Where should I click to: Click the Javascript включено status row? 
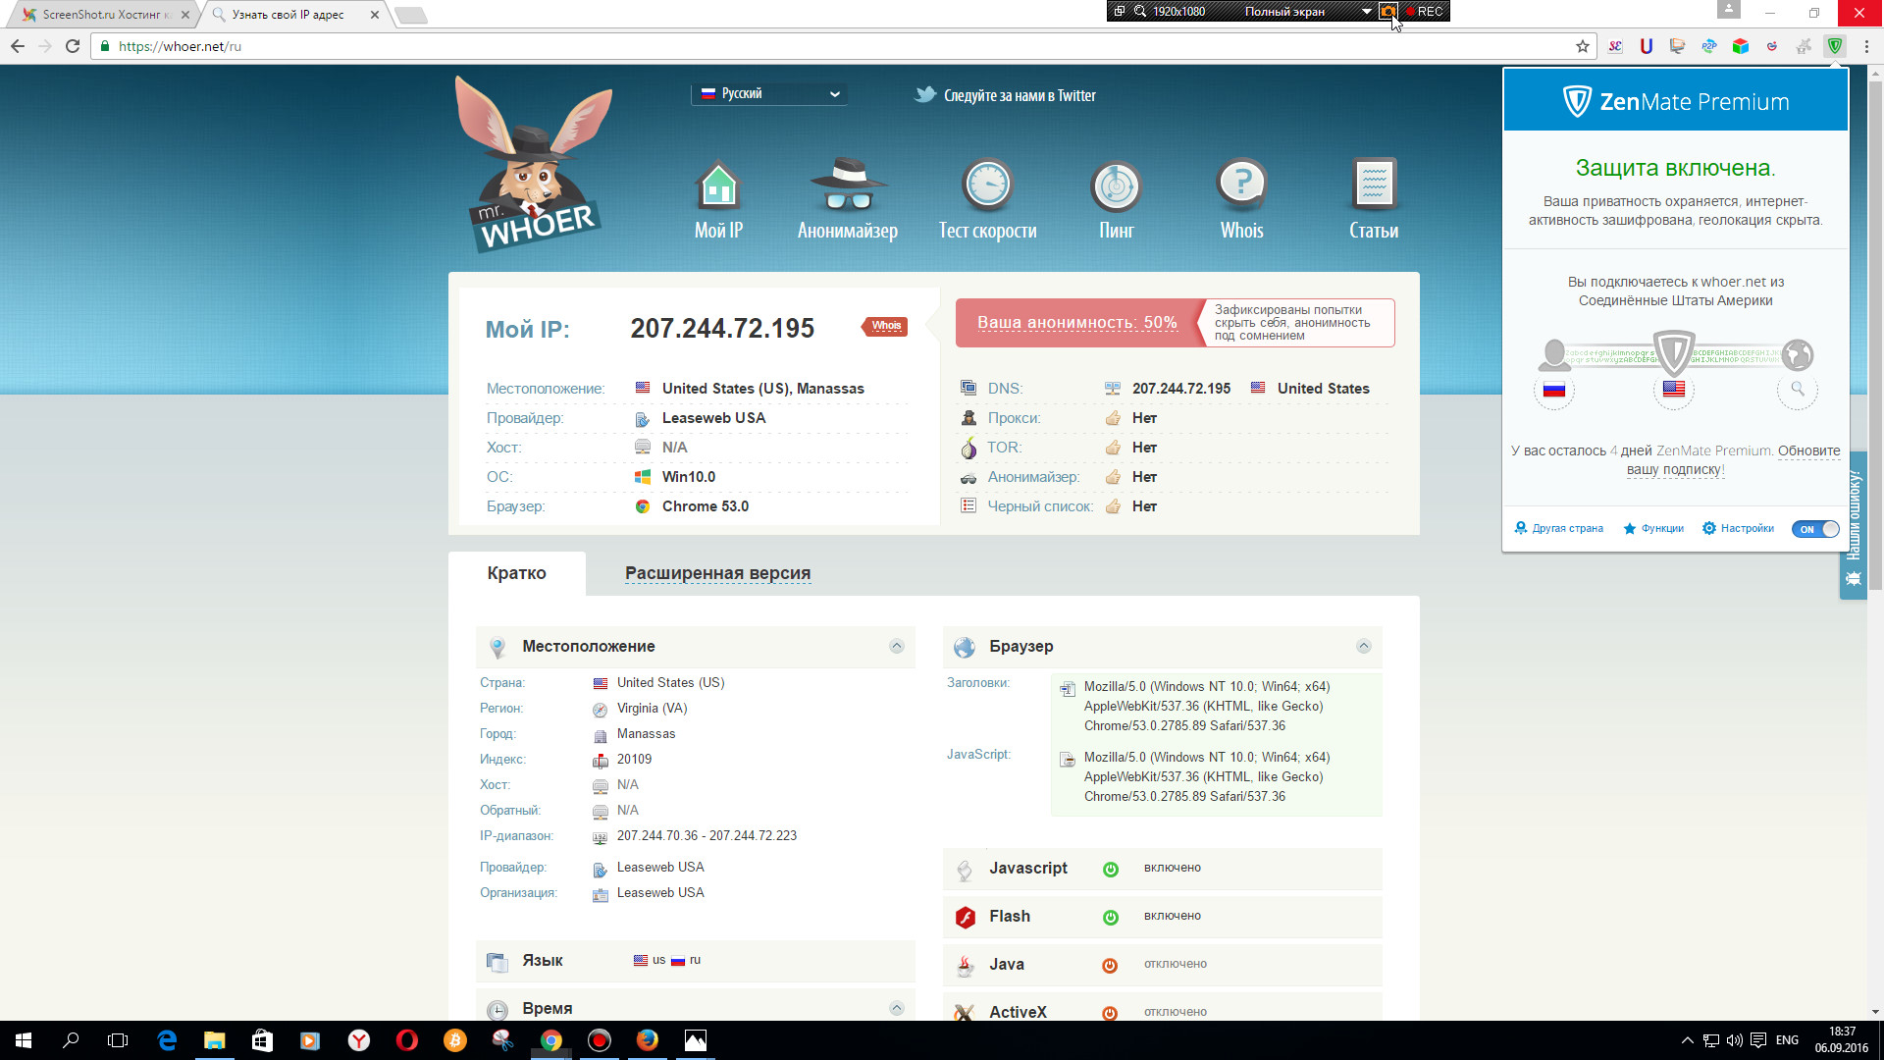click(1163, 869)
